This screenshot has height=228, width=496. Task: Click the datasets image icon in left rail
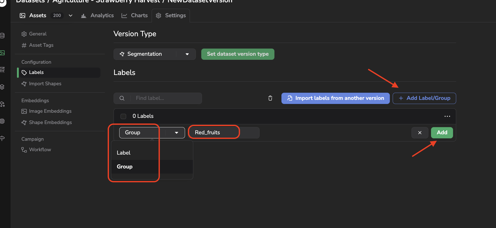2,53
